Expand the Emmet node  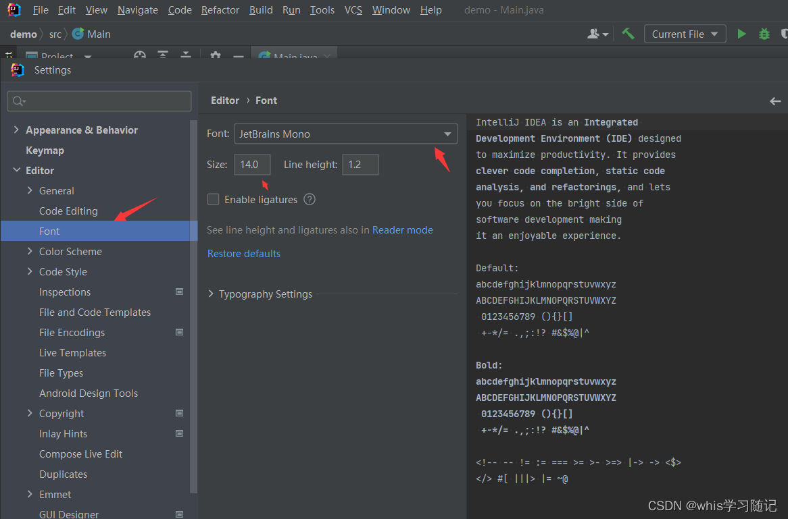pyautogui.click(x=30, y=494)
